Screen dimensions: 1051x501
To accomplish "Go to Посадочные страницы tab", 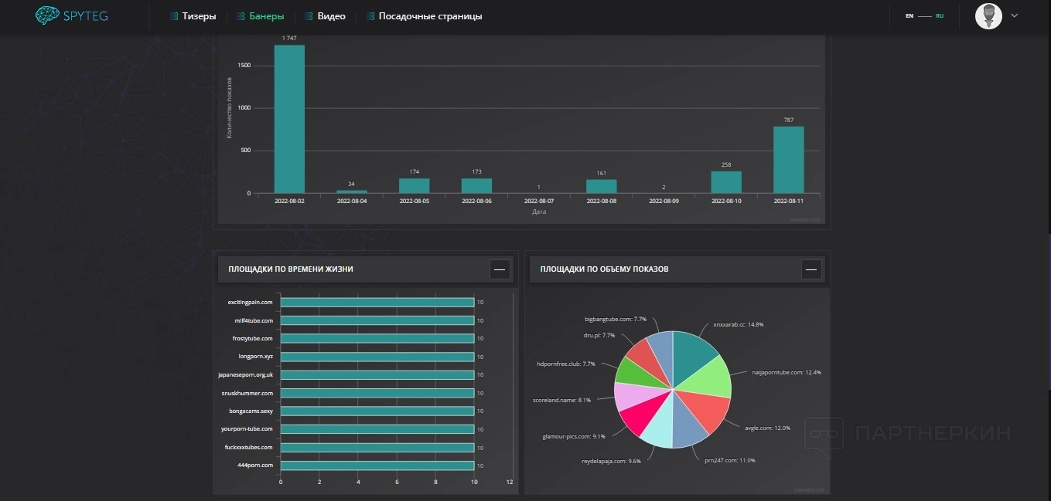I will [x=430, y=16].
